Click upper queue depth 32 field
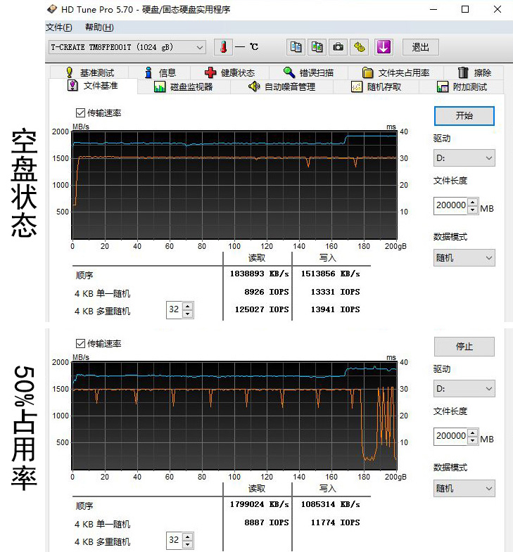The height and width of the screenshot is (552, 513). point(174,310)
